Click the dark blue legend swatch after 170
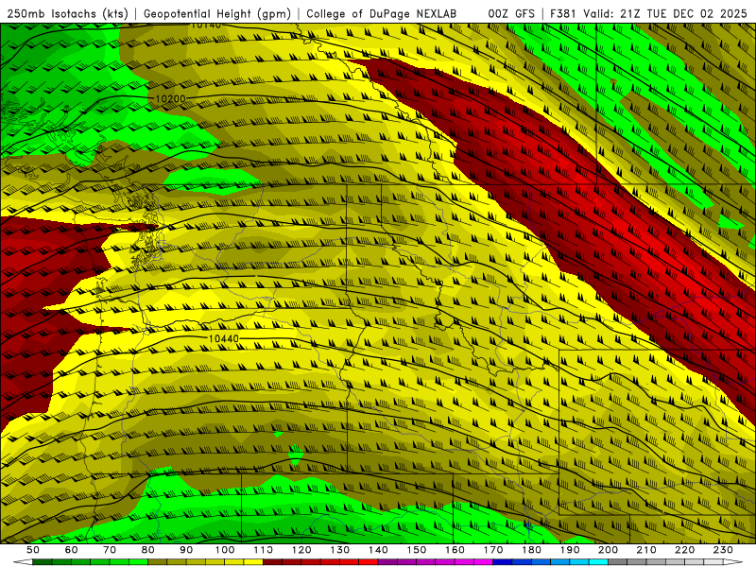 (502, 561)
